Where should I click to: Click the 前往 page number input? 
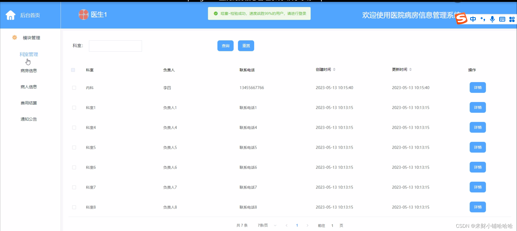332,225
